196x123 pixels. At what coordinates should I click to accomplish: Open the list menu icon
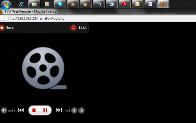(x=73, y=28)
